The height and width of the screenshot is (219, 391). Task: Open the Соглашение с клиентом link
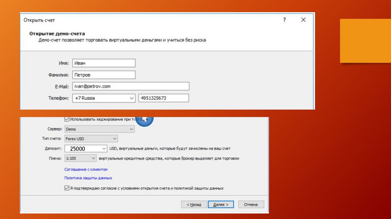tap(86, 169)
